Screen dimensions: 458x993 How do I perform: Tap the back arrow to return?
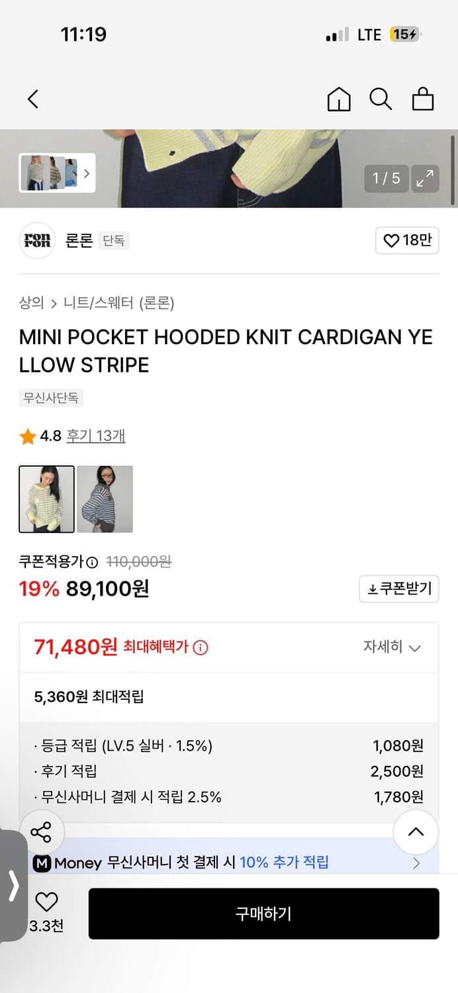click(33, 98)
